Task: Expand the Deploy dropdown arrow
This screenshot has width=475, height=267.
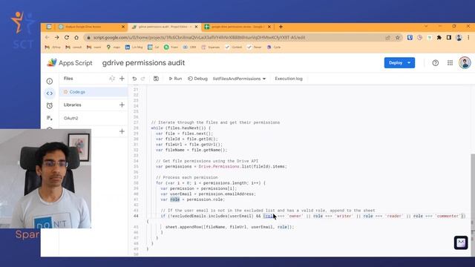Action: coord(409,63)
